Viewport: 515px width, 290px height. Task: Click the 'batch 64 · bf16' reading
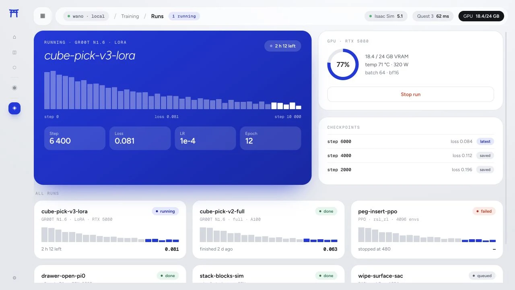click(x=382, y=72)
